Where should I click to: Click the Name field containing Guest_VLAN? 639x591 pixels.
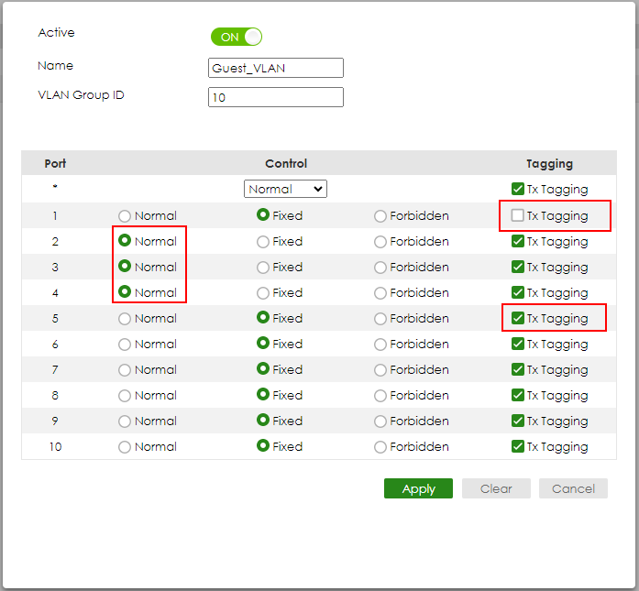tap(276, 68)
